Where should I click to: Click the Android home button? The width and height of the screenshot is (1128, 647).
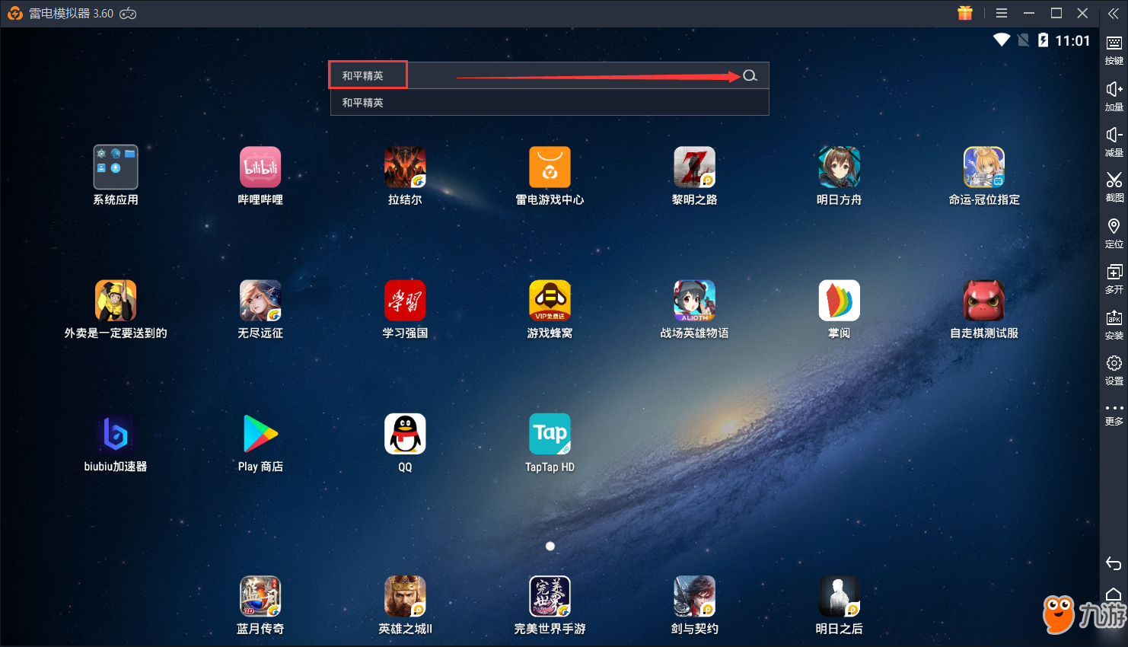click(1114, 594)
